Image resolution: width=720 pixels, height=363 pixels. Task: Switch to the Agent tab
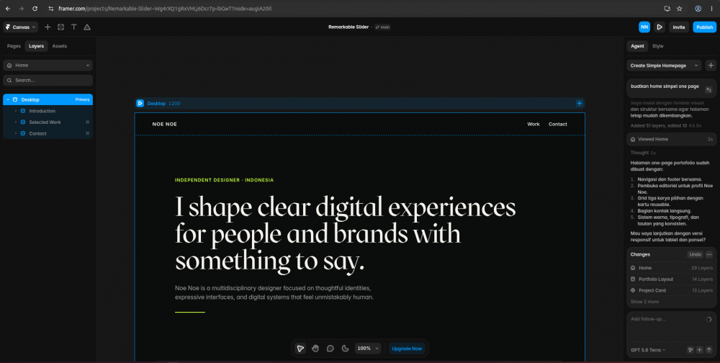click(637, 46)
